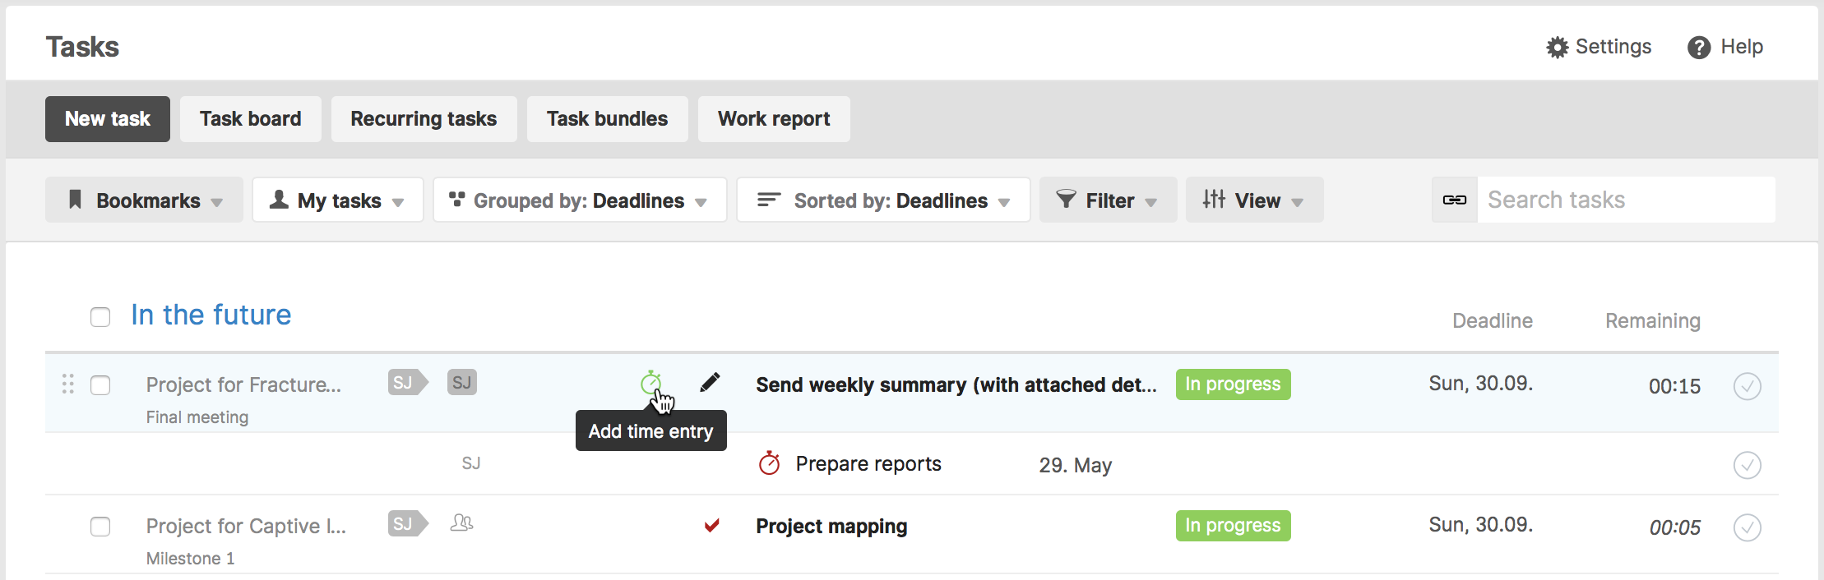Open the Recurring tasks tab
Image resolution: width=1824 pixels, height=580 pixels.
coord(424,119)
